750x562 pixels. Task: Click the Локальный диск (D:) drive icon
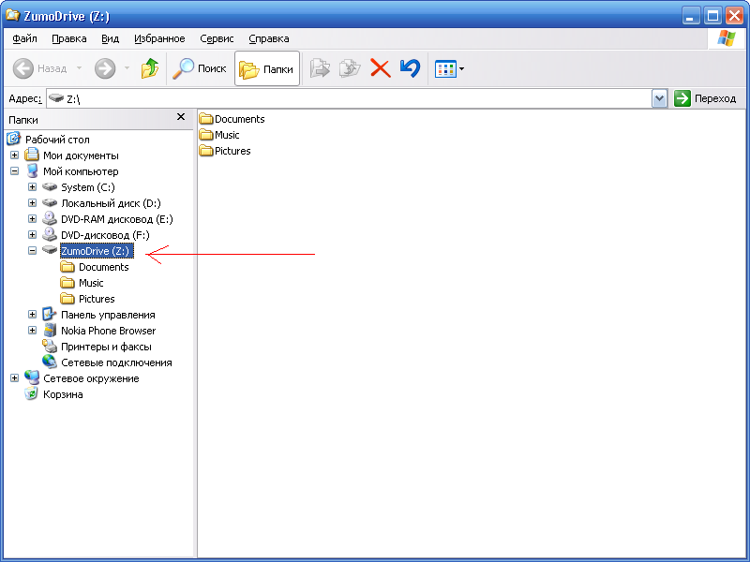click(50, 203)
